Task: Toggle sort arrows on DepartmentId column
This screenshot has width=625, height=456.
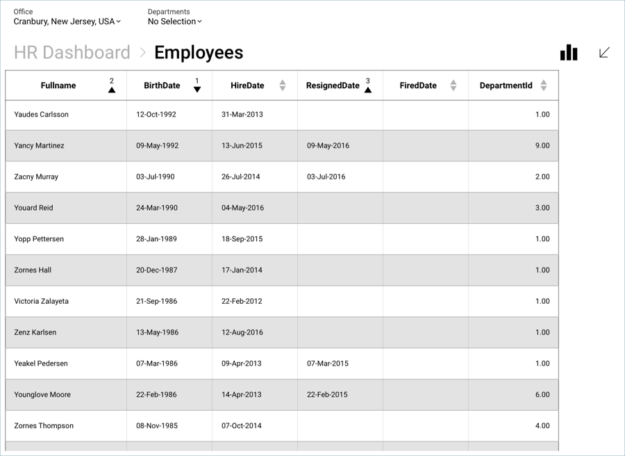Action: point(543,85)
